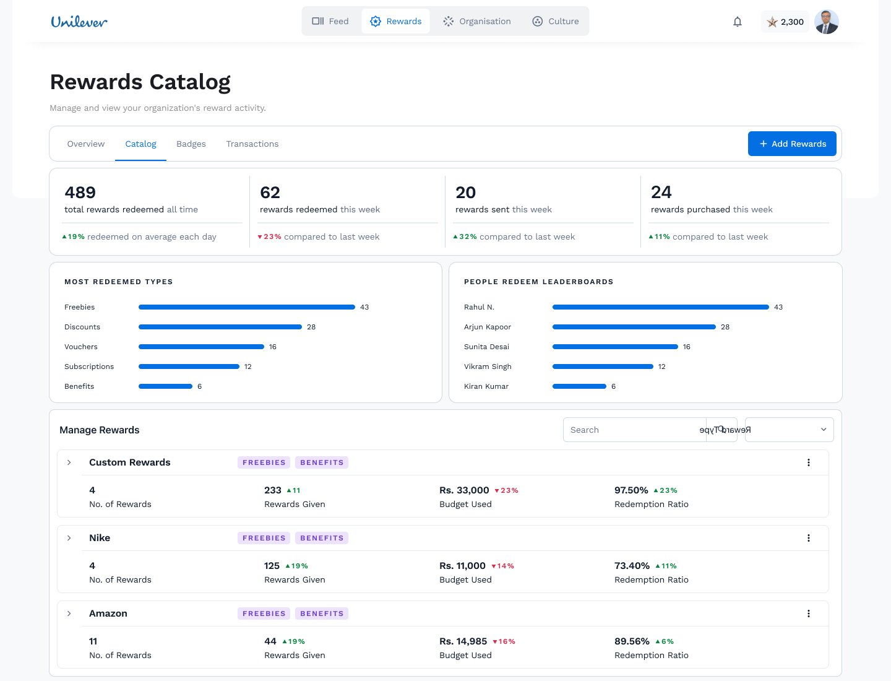Open the Organisation section
891x681 pixels.
click(x=477, y=21)
